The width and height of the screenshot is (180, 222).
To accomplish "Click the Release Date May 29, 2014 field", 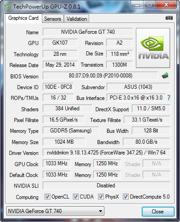I will pyautogui.click(x=60, y=65).
